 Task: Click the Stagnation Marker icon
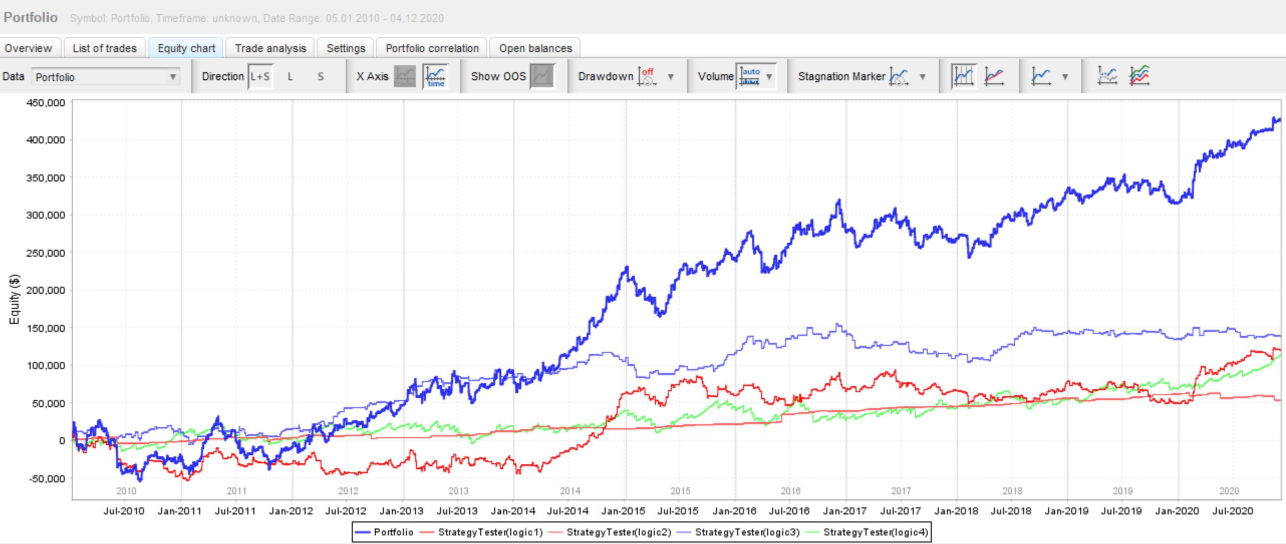(899, 77)
